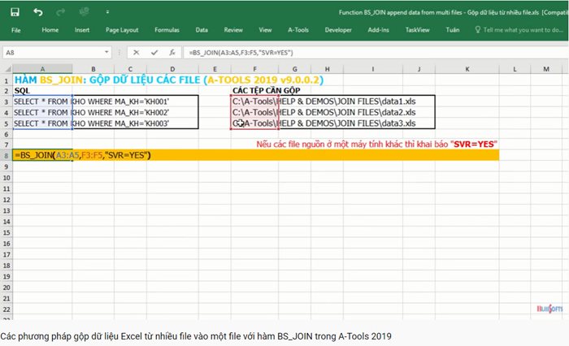Select column C header

[x=130, y=69]
